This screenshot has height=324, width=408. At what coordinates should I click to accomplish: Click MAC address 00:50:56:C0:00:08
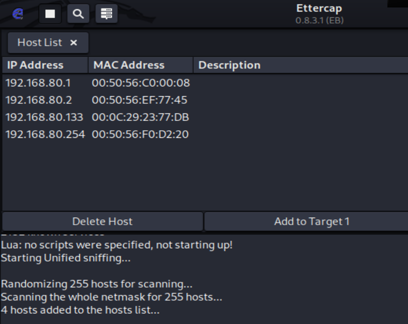click(141, 83)
